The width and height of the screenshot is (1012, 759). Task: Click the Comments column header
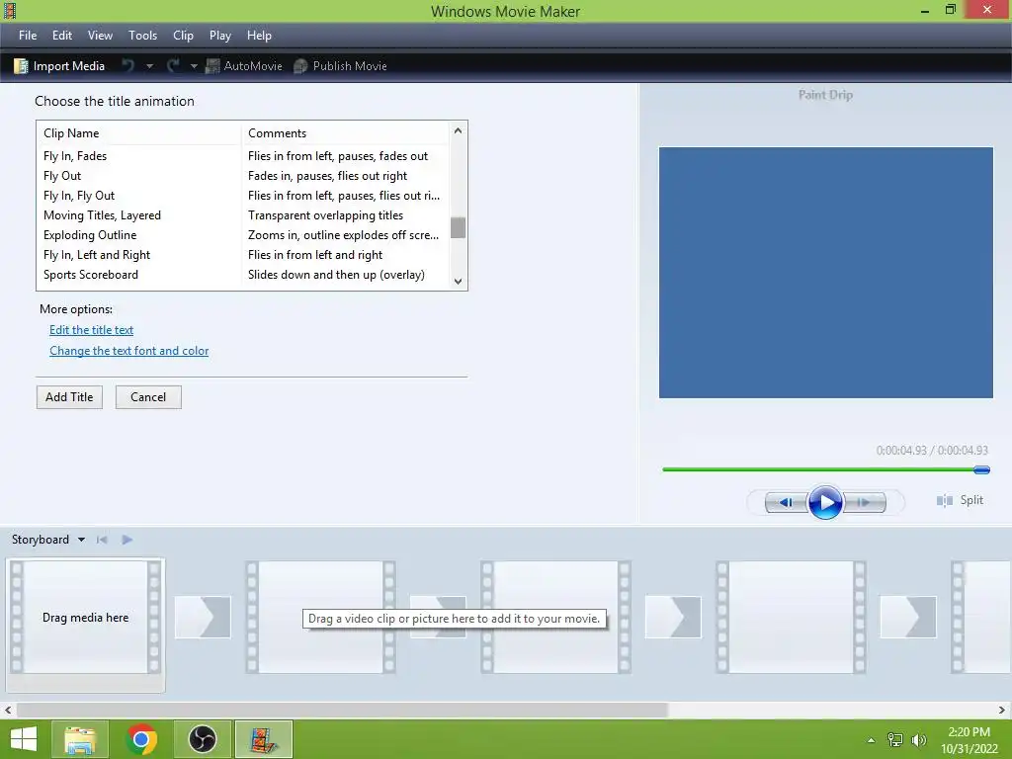pos(345,133)
